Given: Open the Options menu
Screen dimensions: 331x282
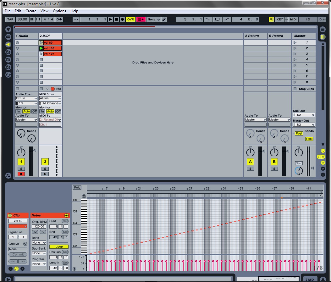Looking at the screenshot, I should click(x=59, y=11).
